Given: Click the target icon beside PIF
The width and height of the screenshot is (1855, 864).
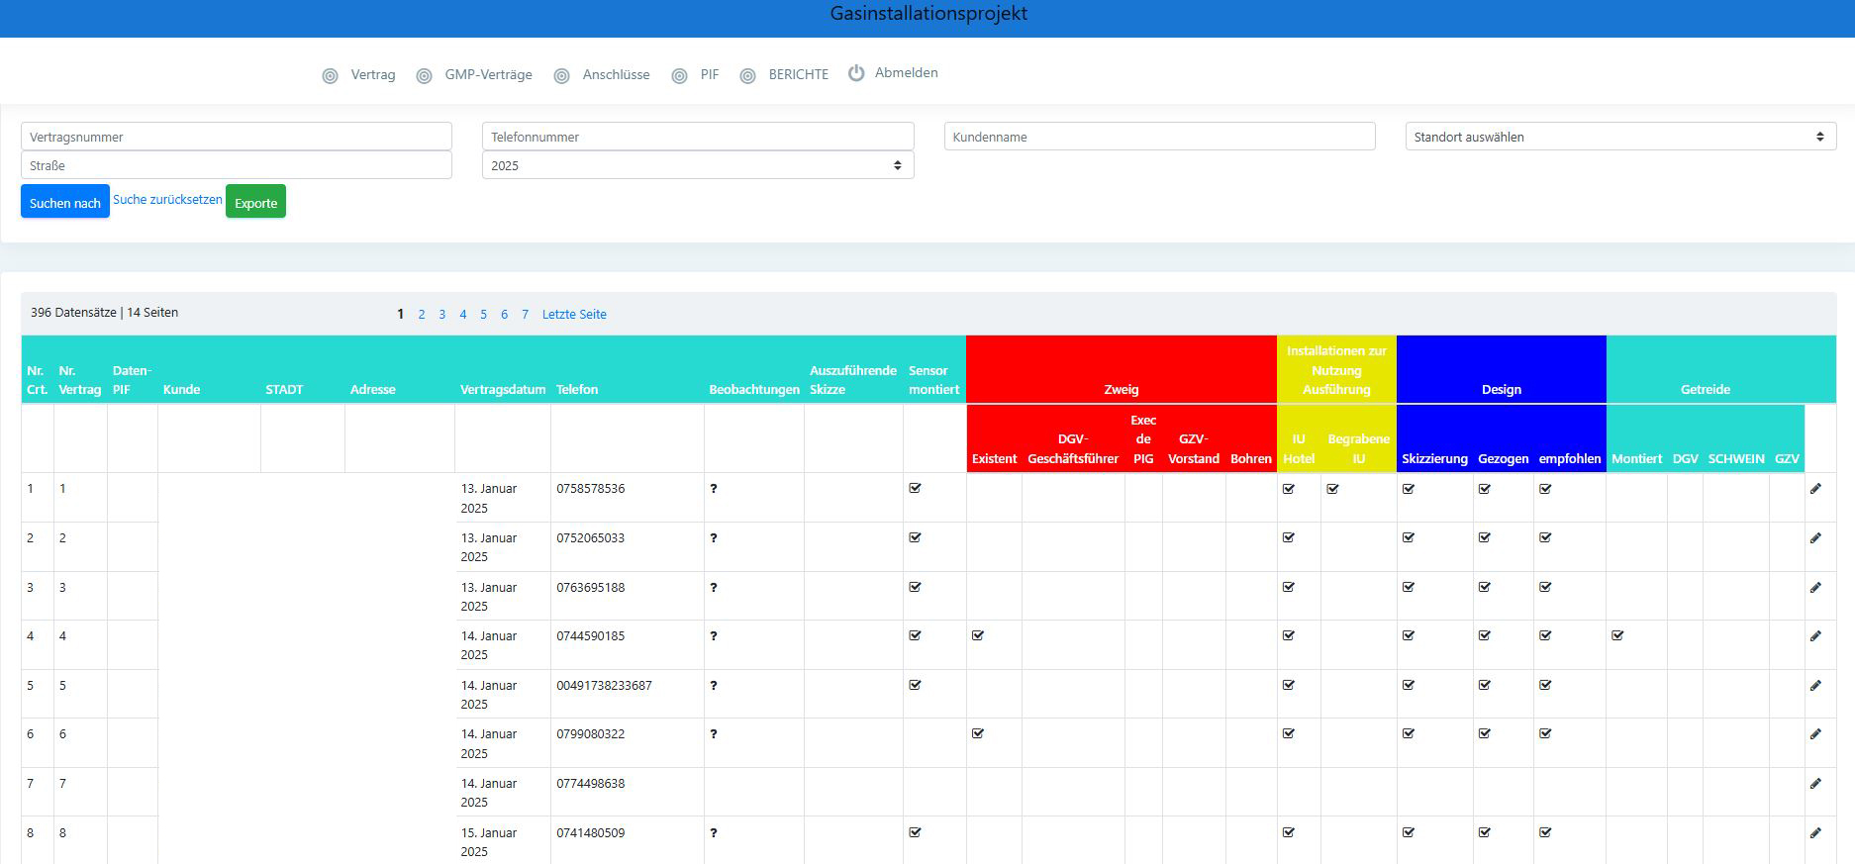Looking at the screenshot, I should pos(680,76).
